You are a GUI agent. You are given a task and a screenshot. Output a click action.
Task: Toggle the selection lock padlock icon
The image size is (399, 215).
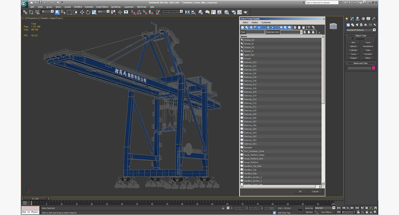223,208
